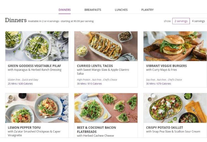Switch to the Dinners tab
Viewport: 207px width, 142px height.
(x=65, y=10)
